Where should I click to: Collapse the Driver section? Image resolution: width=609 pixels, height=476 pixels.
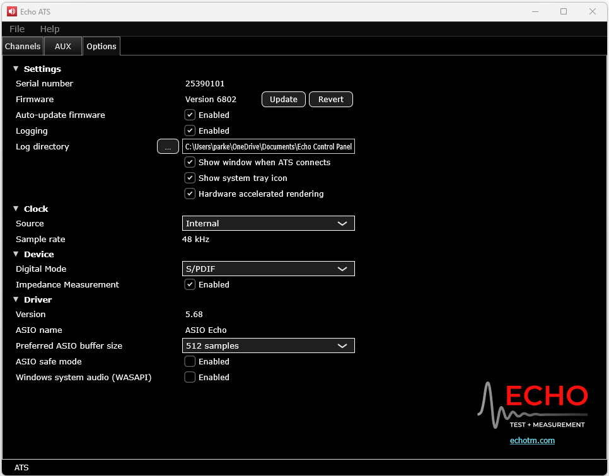(x=14, y=299)
